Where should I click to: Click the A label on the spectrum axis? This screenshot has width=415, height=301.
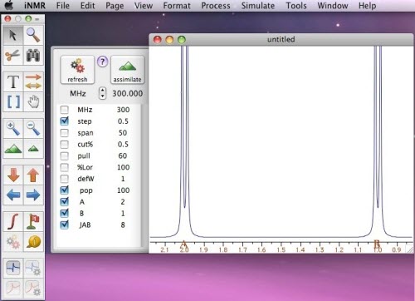tap(183, 244)
